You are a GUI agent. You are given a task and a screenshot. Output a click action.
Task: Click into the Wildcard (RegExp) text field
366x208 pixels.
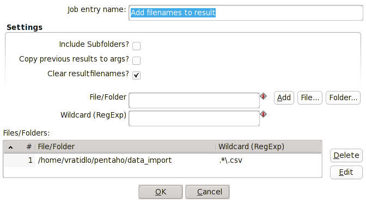(x=194, y=118)
